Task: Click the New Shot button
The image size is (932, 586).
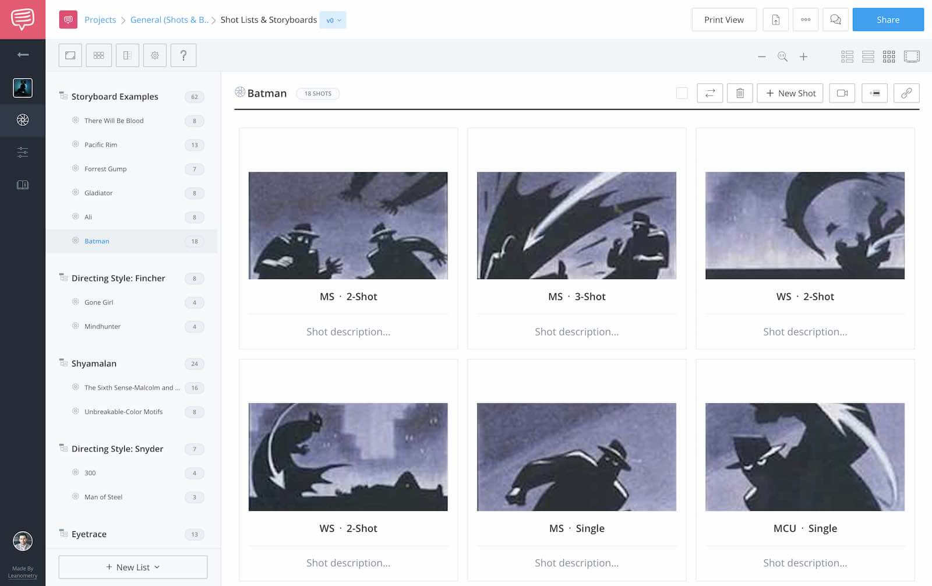Action: click(790, 93)
